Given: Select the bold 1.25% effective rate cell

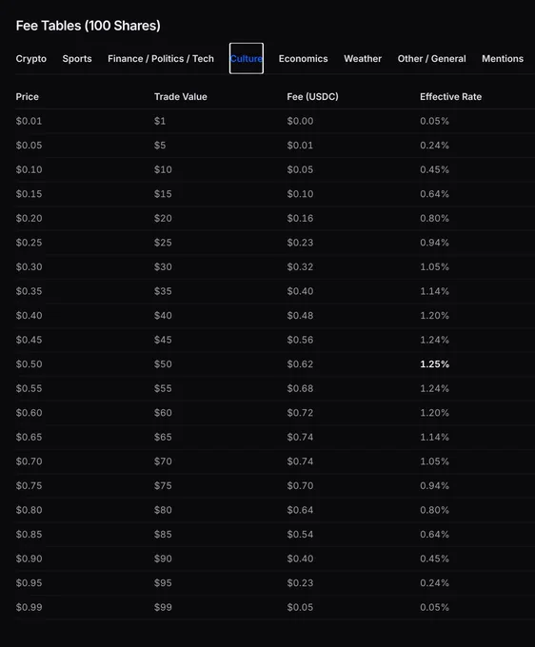Looking at the screenshot, I should pos(434,363).
